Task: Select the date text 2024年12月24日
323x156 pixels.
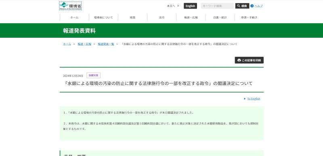Action: click(73, 76)
